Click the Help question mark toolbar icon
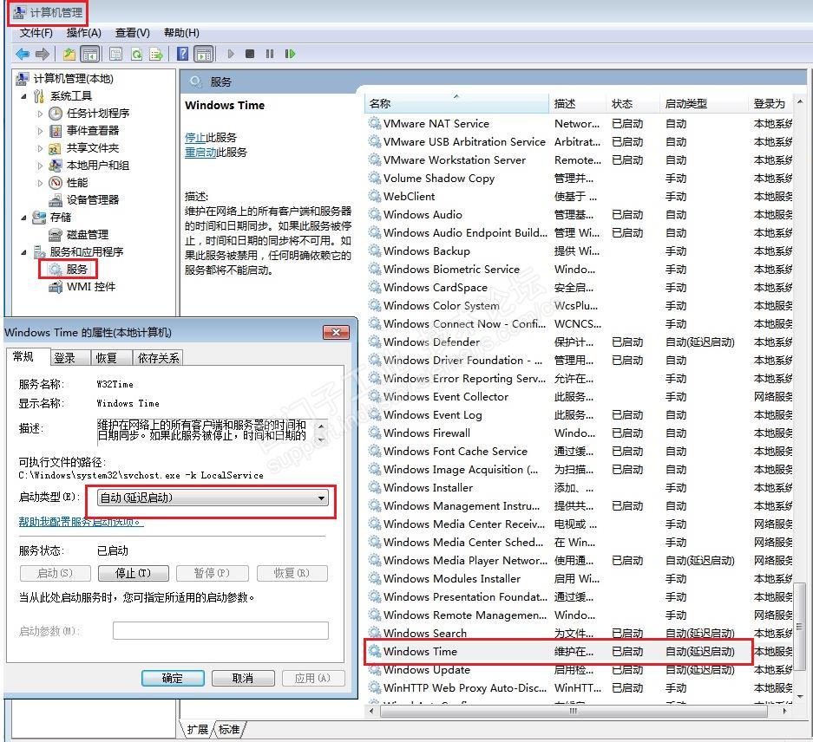Viewport: 813px width, 742px height. [182, 54]
